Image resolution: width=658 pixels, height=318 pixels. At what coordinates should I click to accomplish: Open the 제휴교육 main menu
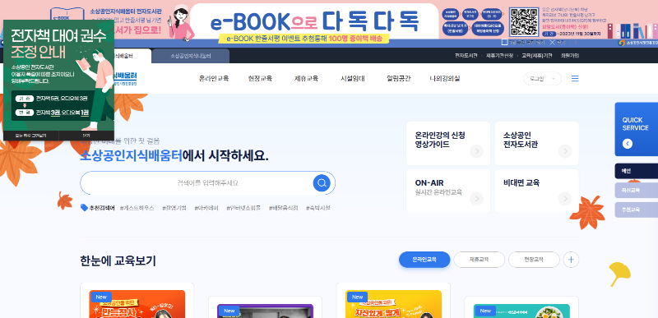[306, 78]
